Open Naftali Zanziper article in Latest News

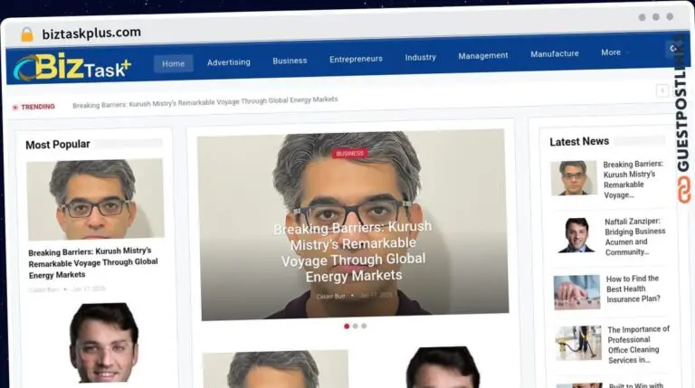click(x=634, y=236)
